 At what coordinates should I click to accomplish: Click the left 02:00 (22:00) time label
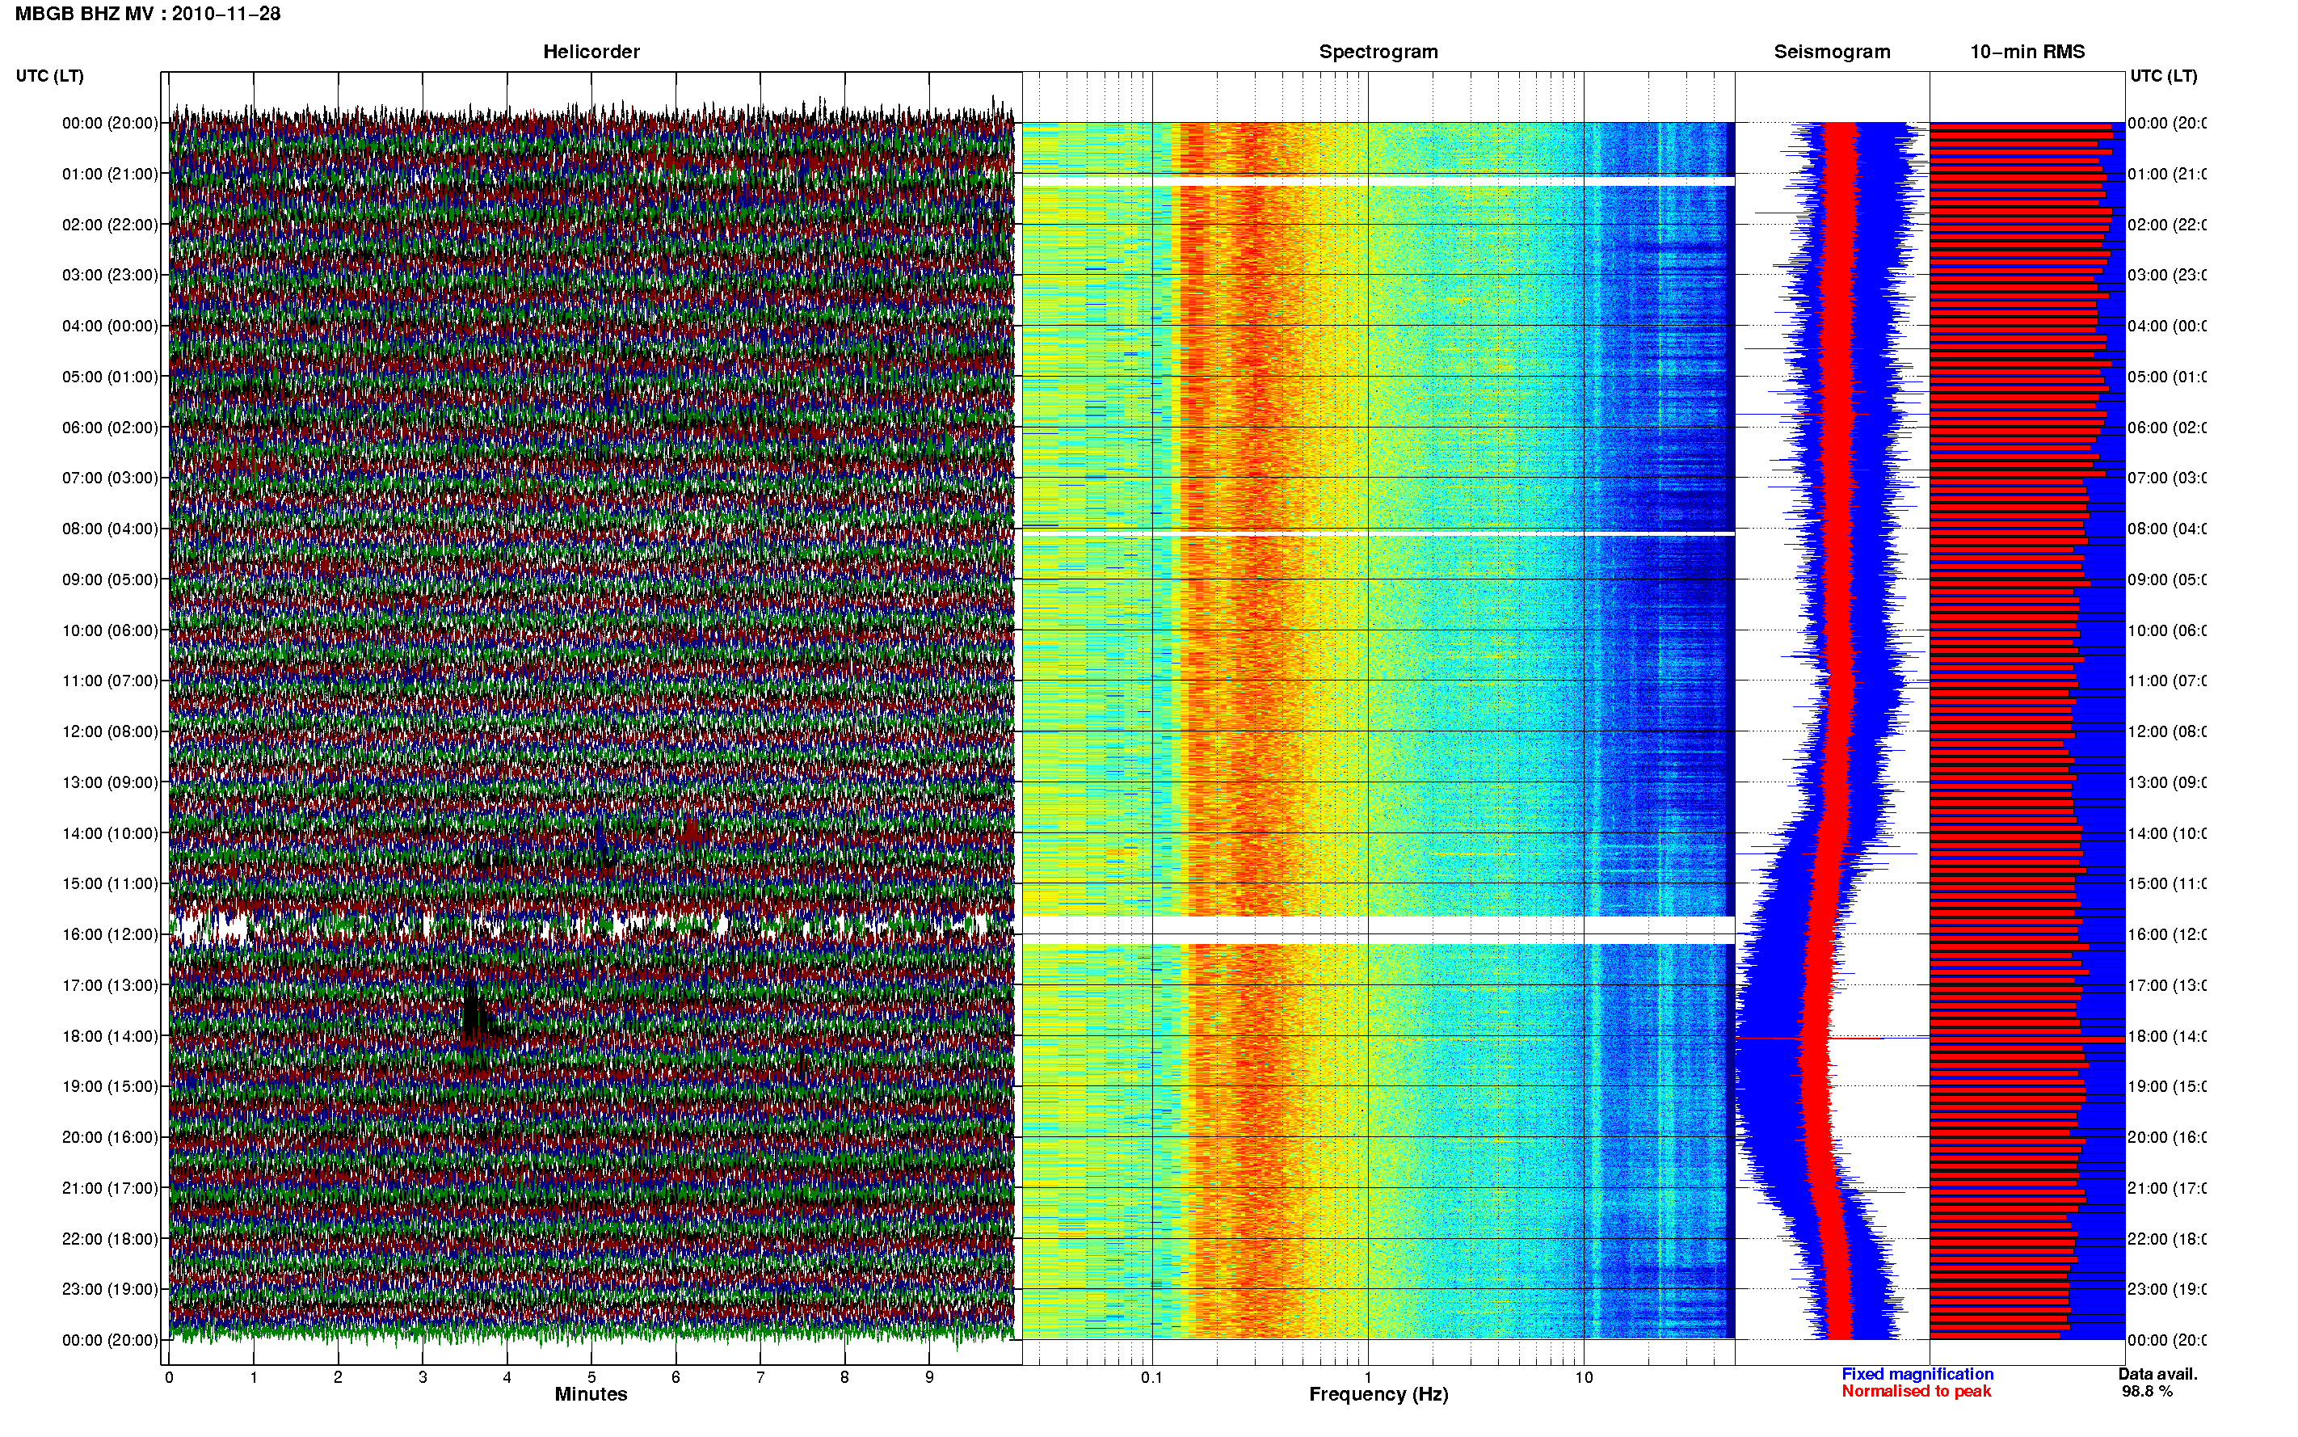point(110,225)
